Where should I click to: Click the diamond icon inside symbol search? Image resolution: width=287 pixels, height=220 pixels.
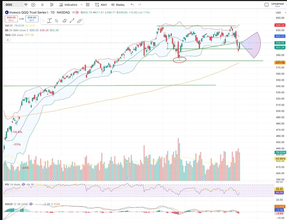pos(26,5)
